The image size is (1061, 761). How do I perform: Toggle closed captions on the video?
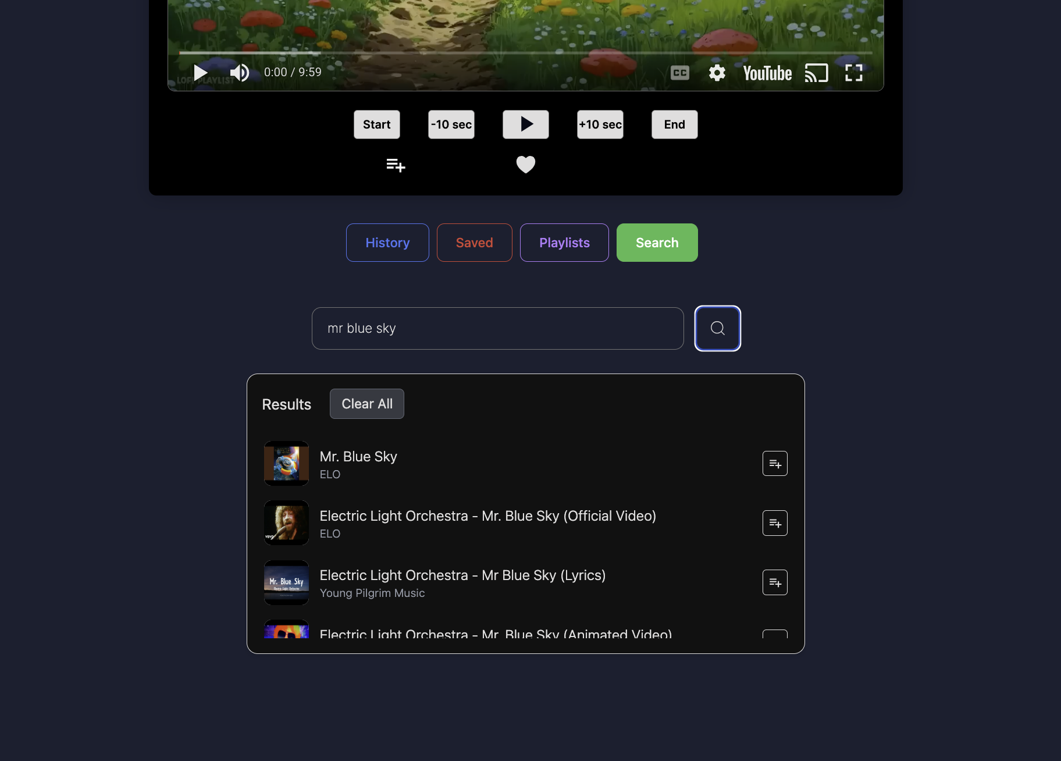[x=679, y=73]
